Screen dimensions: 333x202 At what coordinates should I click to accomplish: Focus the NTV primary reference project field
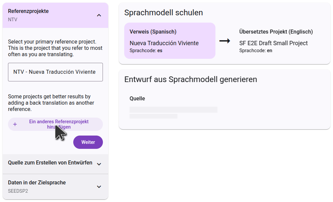(55, 72)
